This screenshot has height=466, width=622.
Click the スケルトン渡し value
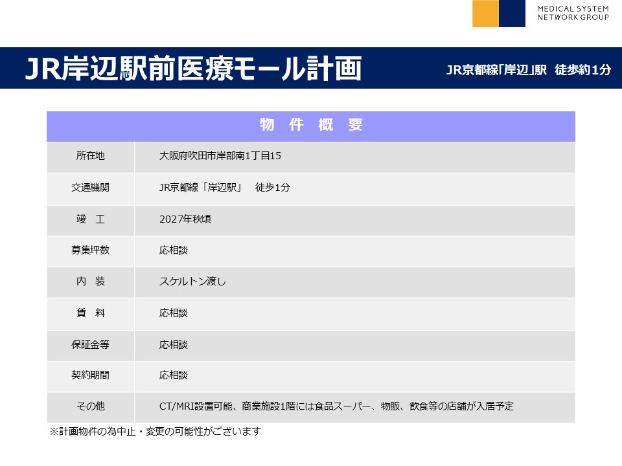[x=192, y=282]
